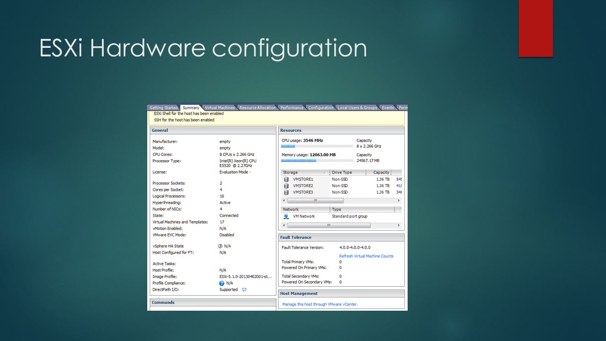Click the storage list horizontal scrollbar thumb
Screen dimensions: 606x341
pyautogui.click(x=315, y=201)
